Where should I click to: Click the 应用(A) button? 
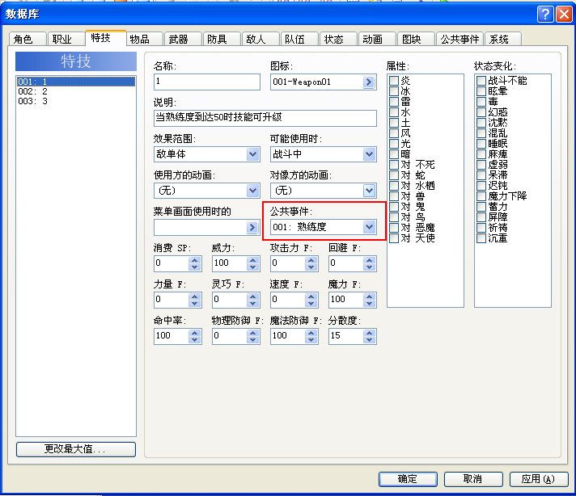coord(539,479)
